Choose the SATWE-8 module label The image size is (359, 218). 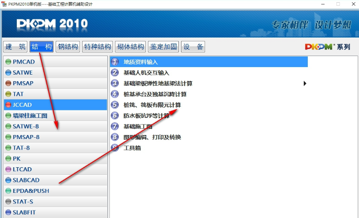pyautogui.click(x=26, y=126)
